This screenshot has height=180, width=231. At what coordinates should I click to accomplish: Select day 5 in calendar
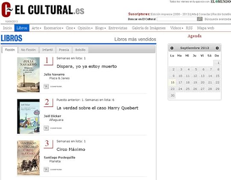[195, 69]
